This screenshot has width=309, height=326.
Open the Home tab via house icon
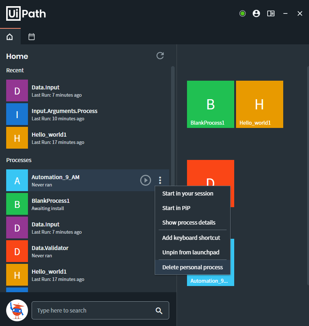(x=10, y=37)
